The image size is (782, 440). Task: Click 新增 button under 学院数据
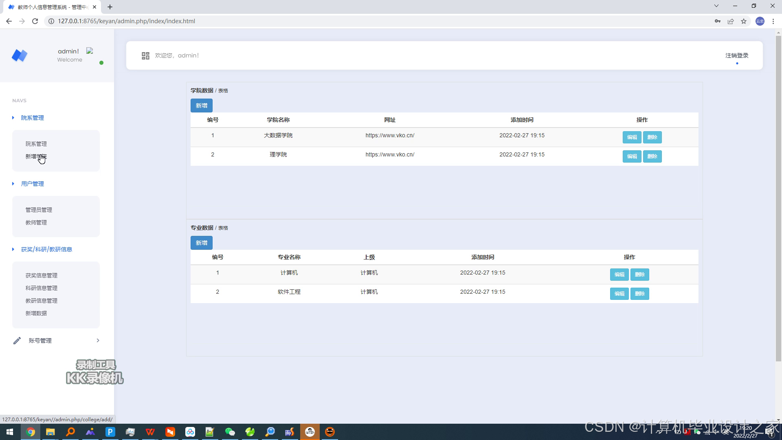pos(202,106)
